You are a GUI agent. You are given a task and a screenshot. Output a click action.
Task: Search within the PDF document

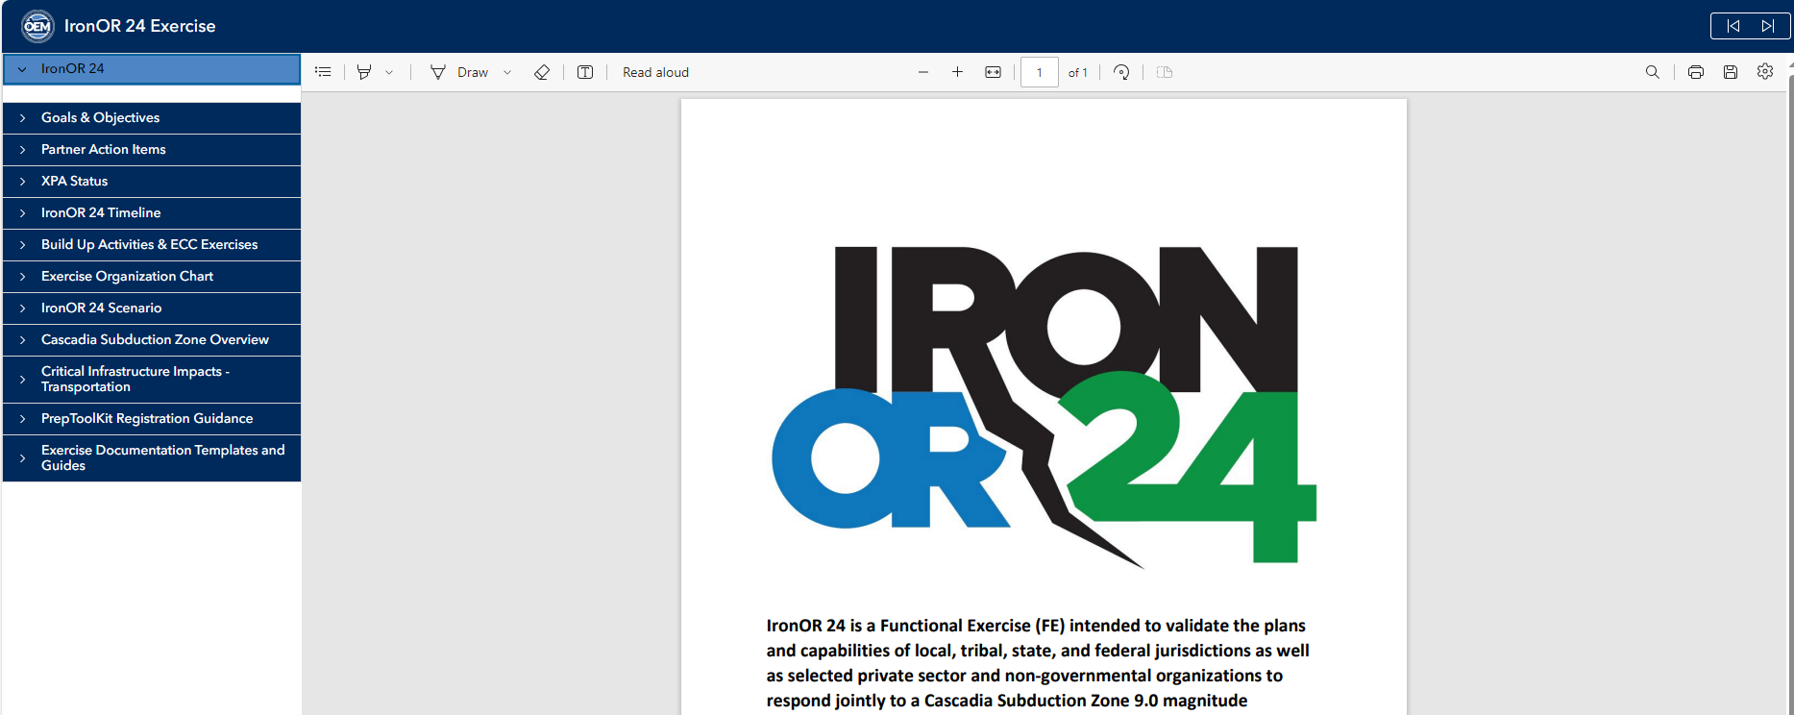click(1653, 72)
